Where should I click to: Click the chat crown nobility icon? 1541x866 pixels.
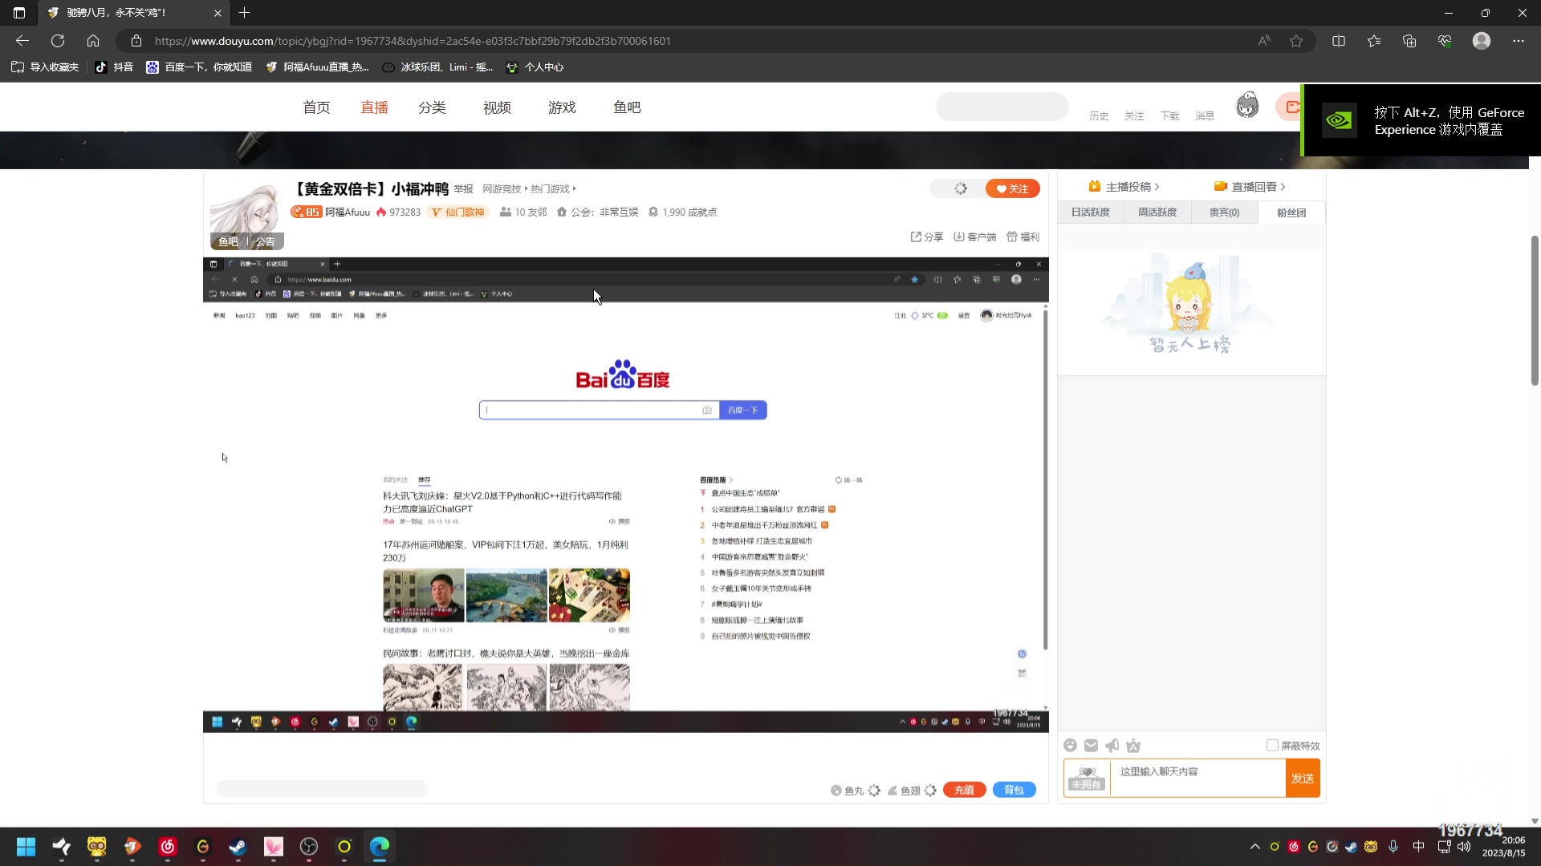(1133, 746)
